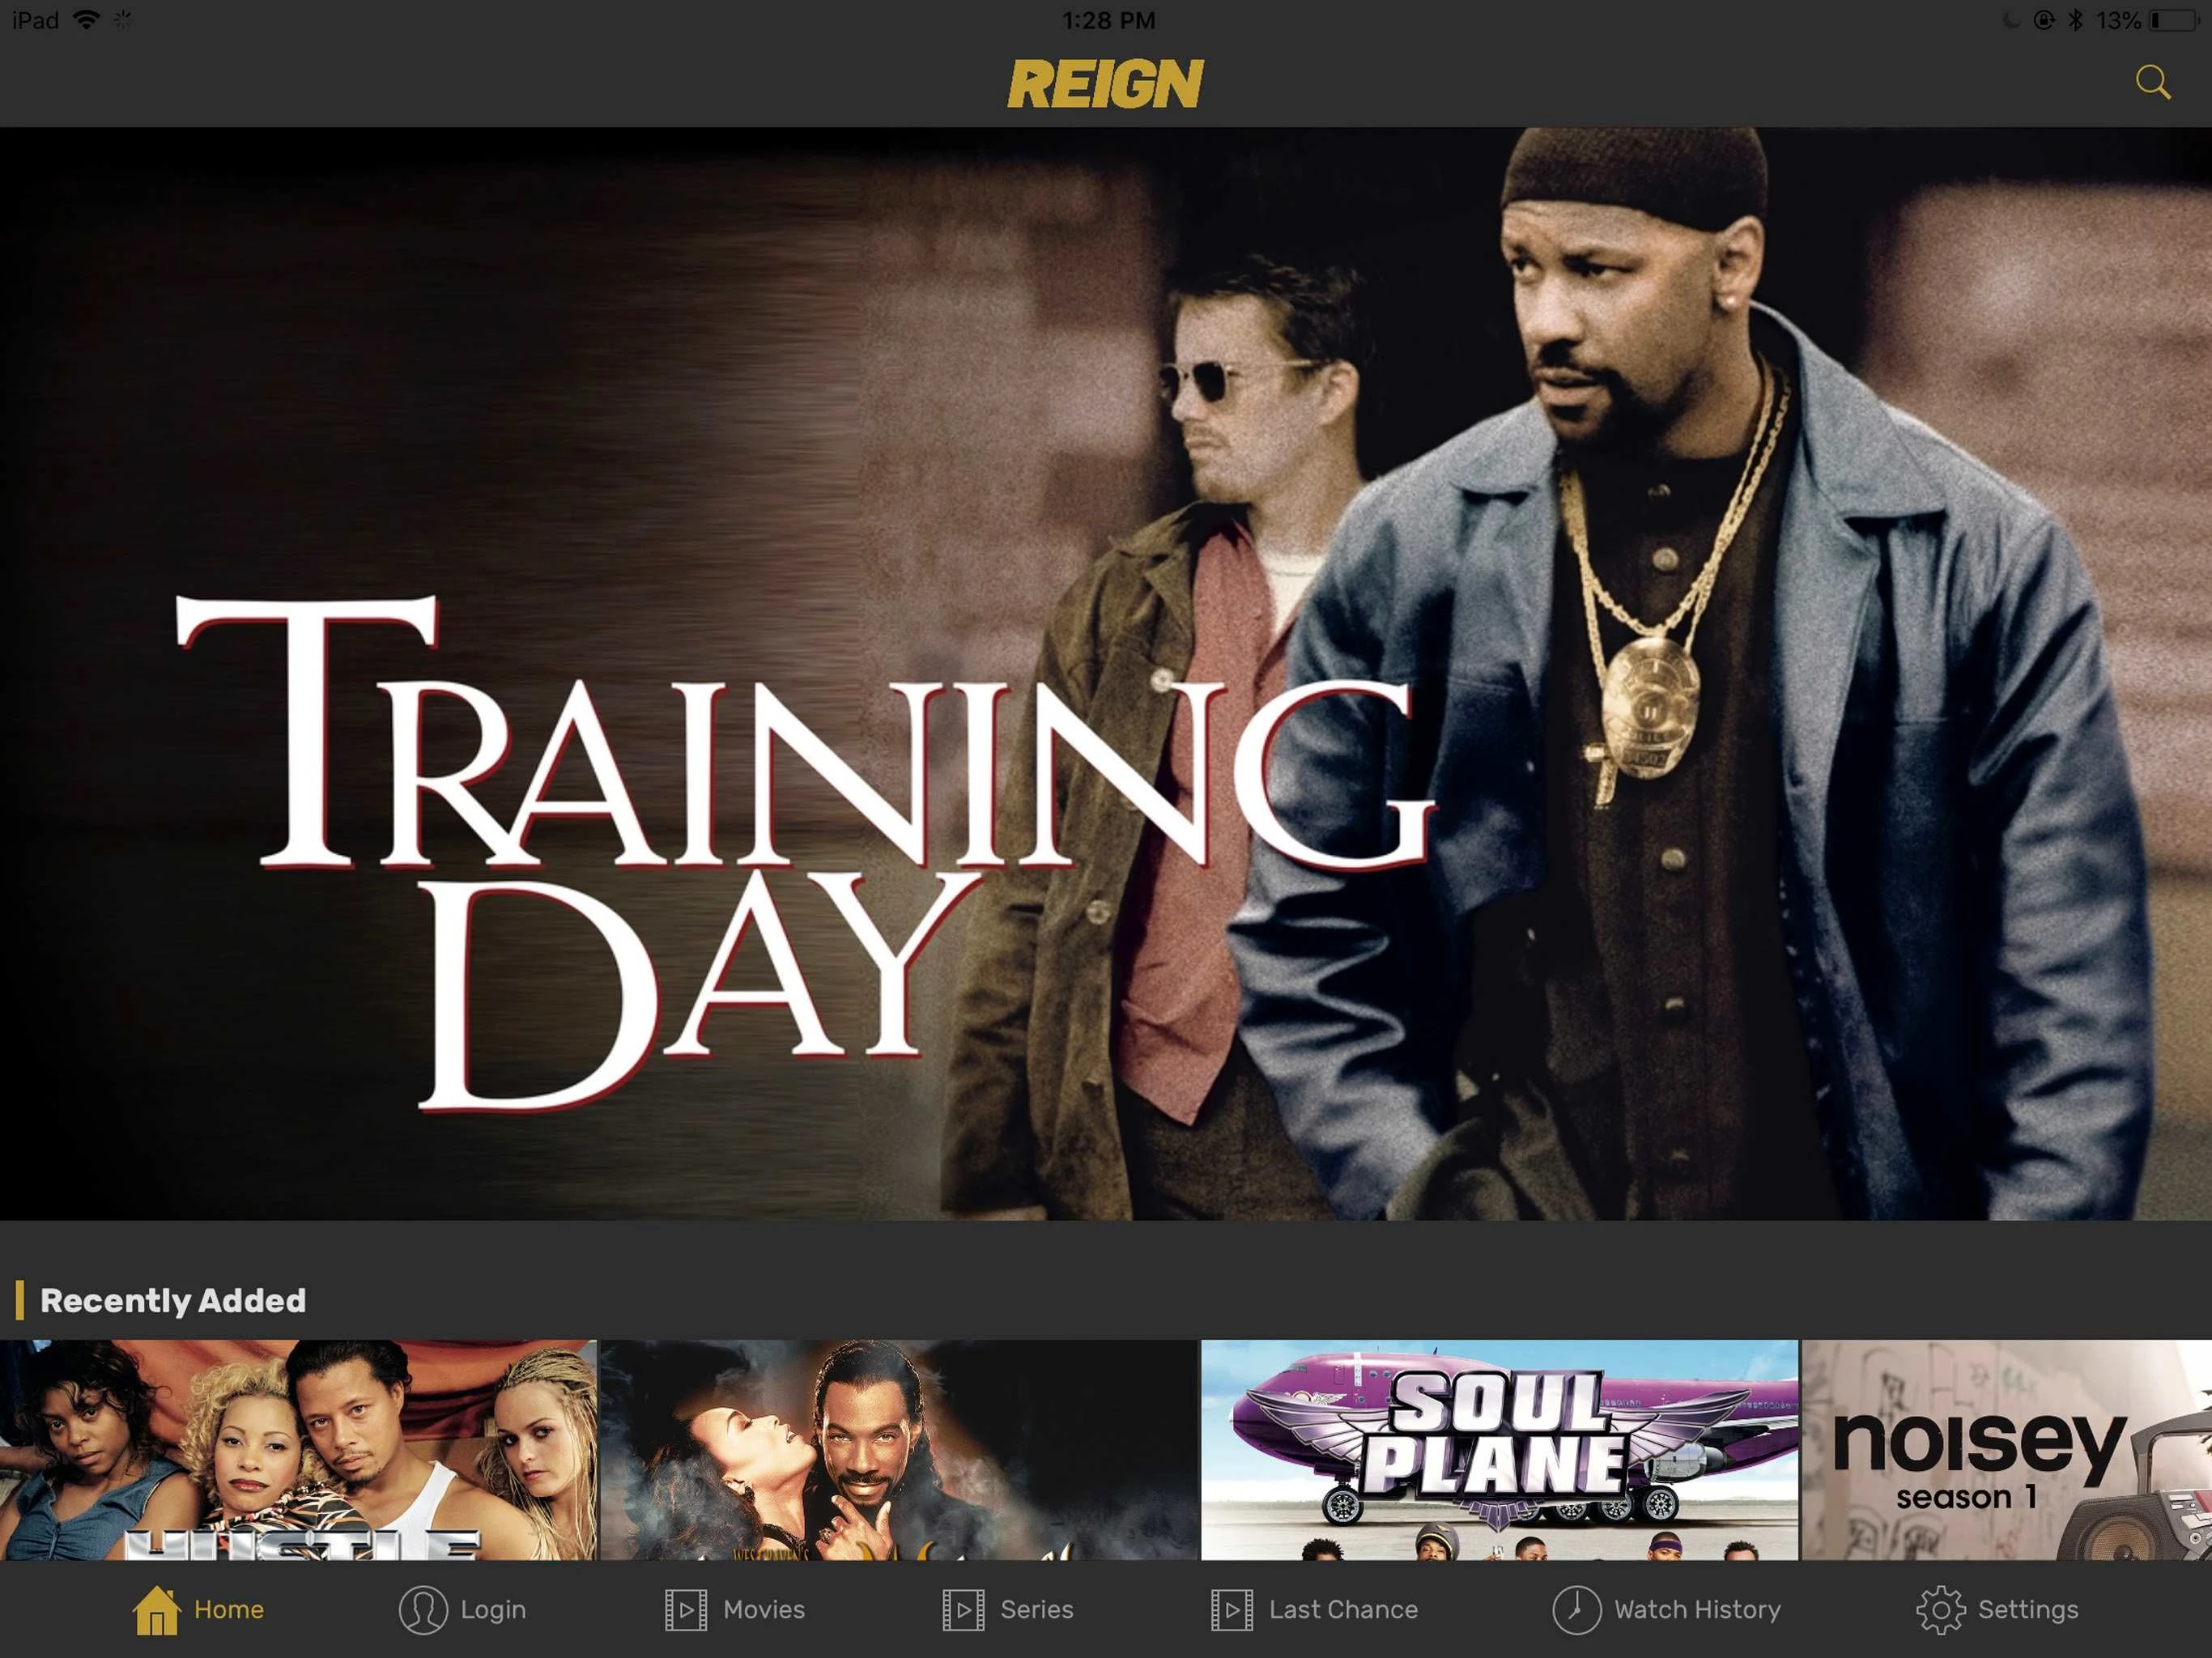Open the Watch History tab label
Image resolution: width=2212 pixels, height=1658 pixels.
pos(1697,1609)
